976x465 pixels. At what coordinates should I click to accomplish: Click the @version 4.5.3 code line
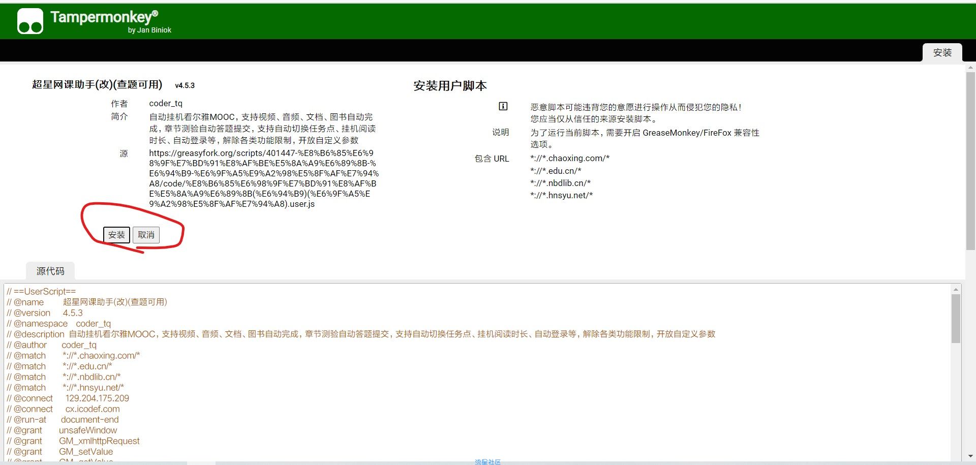point(45,313)
